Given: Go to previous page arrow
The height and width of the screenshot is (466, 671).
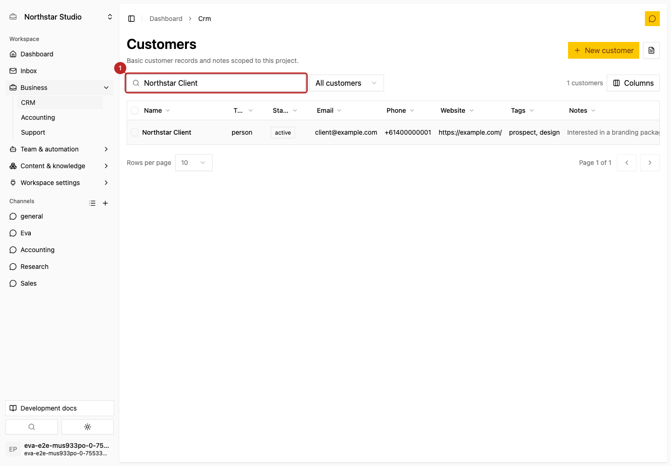Looking at the screenshot, I should 627,163.
